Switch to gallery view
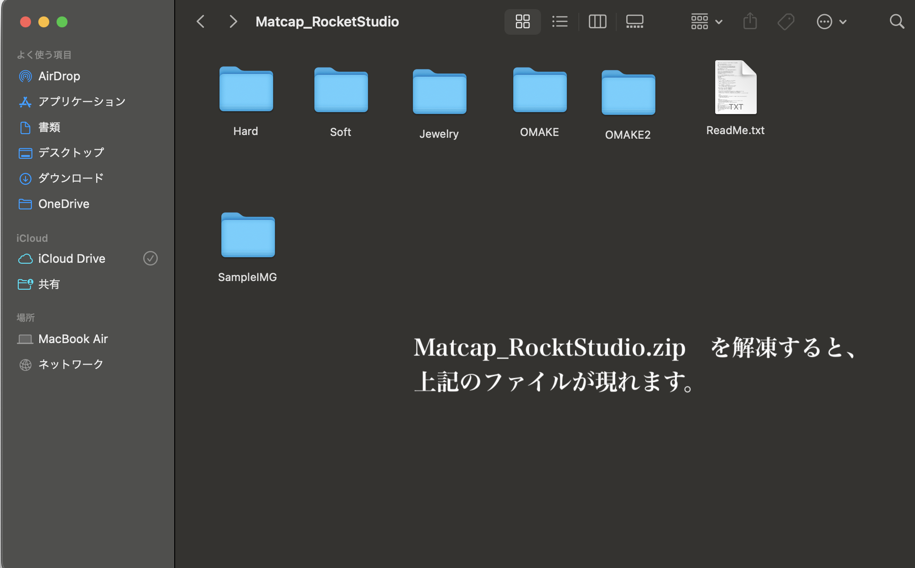 (x=634, y=21)
